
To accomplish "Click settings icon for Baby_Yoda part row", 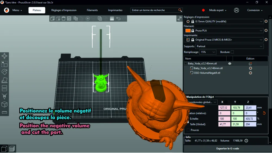I will pyautogui.click(x=250, y=68).
